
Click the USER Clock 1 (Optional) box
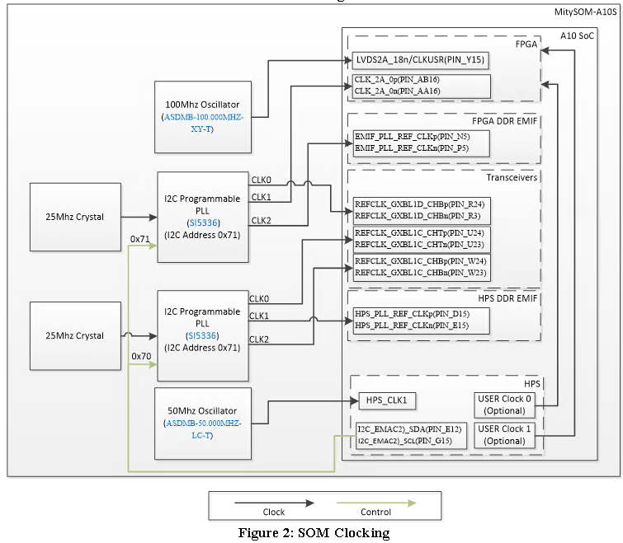pos(504,436)
